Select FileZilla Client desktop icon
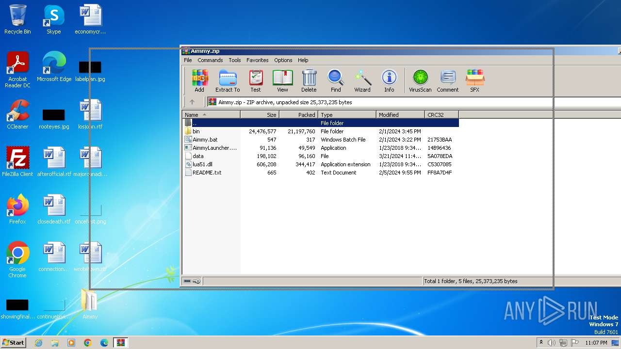 tap(17, 162)
